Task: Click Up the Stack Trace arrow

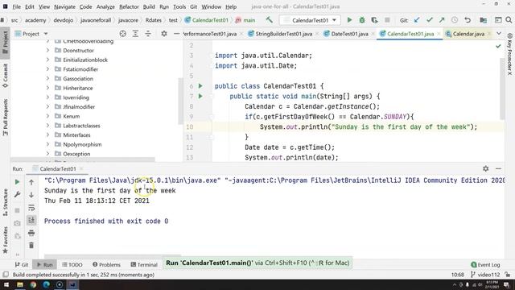Action: pyautogui.click(x=31, y=182)
